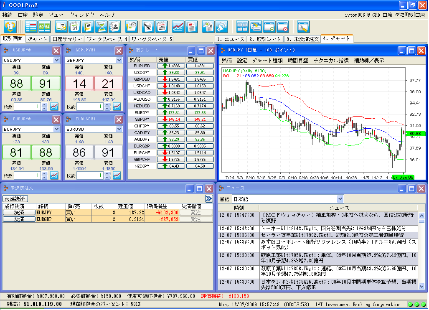Open 補助線／表示 menu in chart window
This screenshot has width=429, height=310.
(369, 61)
